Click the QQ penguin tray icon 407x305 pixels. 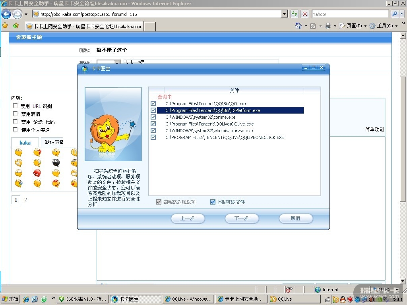(343, 299)
